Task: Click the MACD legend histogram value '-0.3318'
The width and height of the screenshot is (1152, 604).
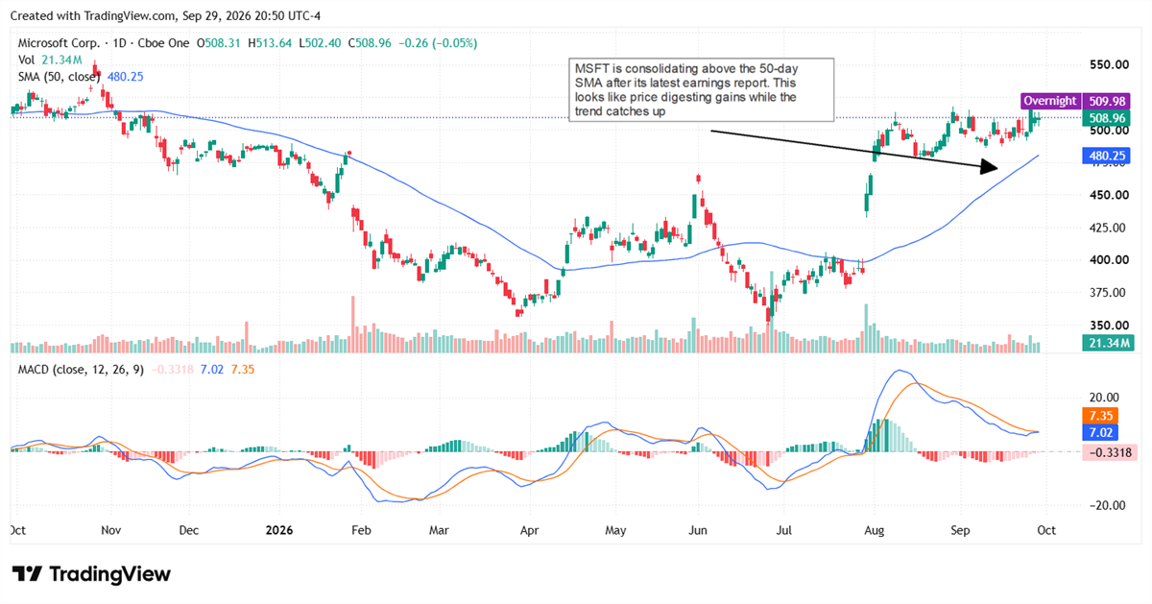Action: pyautogui.click(x=171, y=369)
